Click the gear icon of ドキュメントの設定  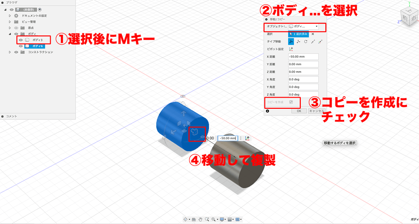[16, 16]
